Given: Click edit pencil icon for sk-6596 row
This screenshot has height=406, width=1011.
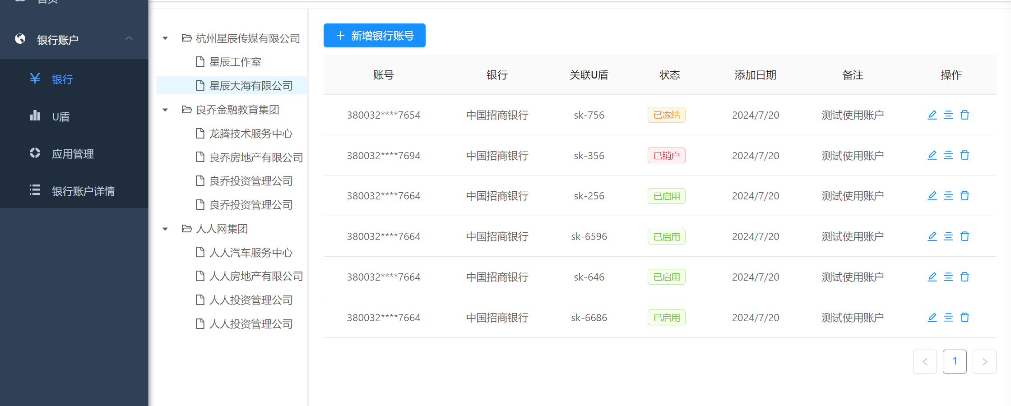Looking at the screenshot, I should pyautogui.click(x=932, y=236).
